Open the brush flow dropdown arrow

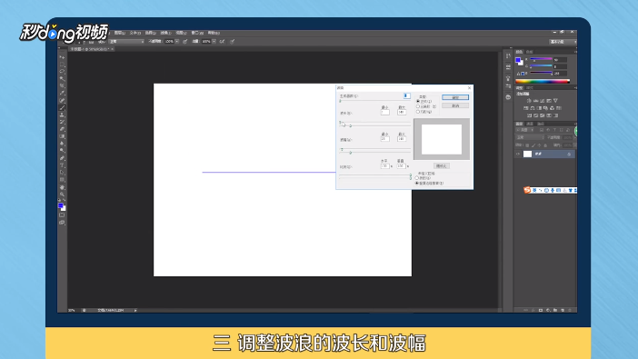(214, 42)
